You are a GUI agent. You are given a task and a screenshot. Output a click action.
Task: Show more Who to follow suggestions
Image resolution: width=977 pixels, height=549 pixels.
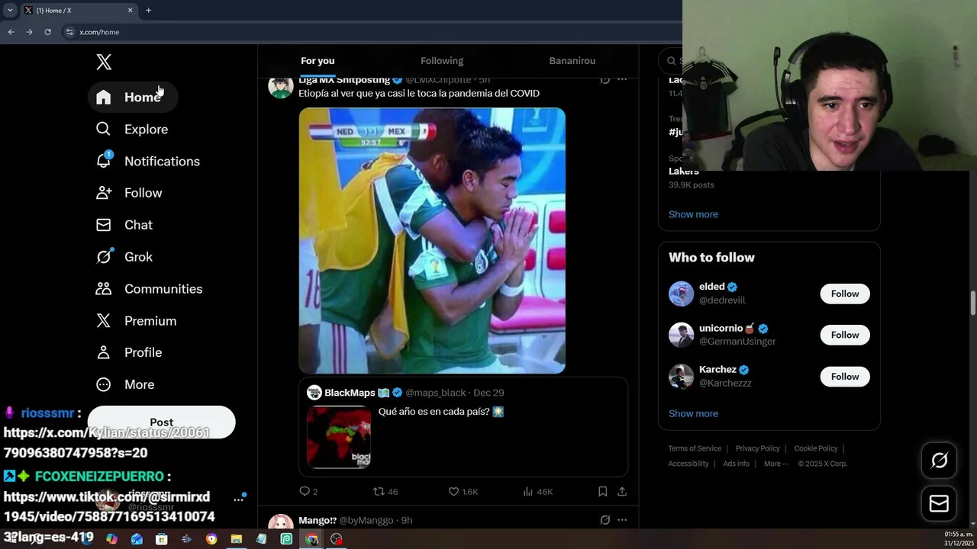pos(693,413)
